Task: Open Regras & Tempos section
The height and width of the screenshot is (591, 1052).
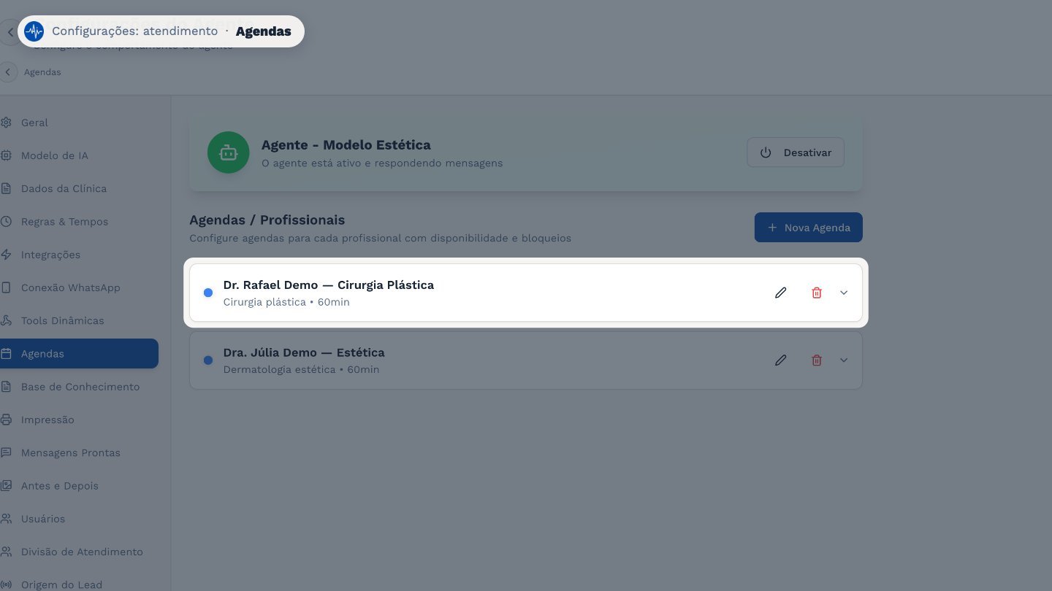Action: [79, 222]
